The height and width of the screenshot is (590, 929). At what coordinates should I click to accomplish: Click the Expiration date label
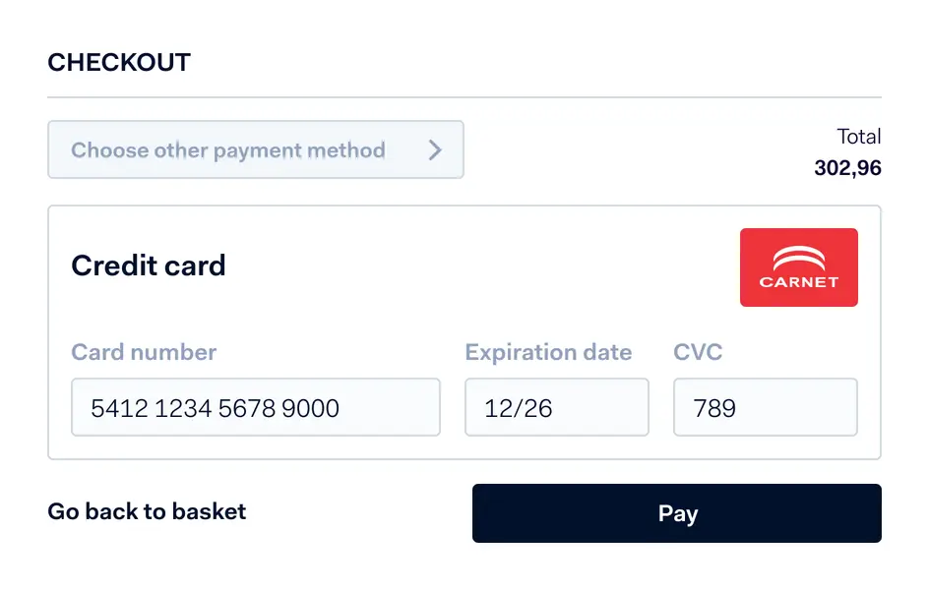point(548,352)
